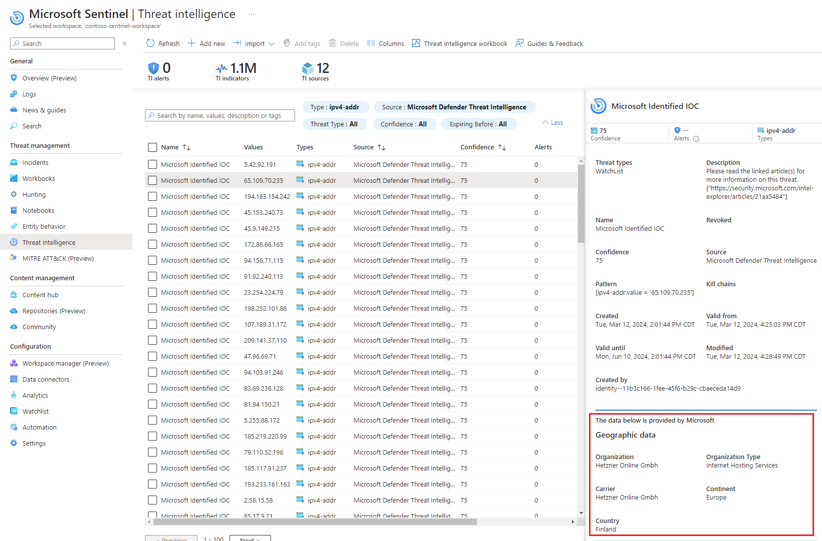Click the 1.1M TI indicators counter
The width and height of the screenshot is (822, 541).
235,71
